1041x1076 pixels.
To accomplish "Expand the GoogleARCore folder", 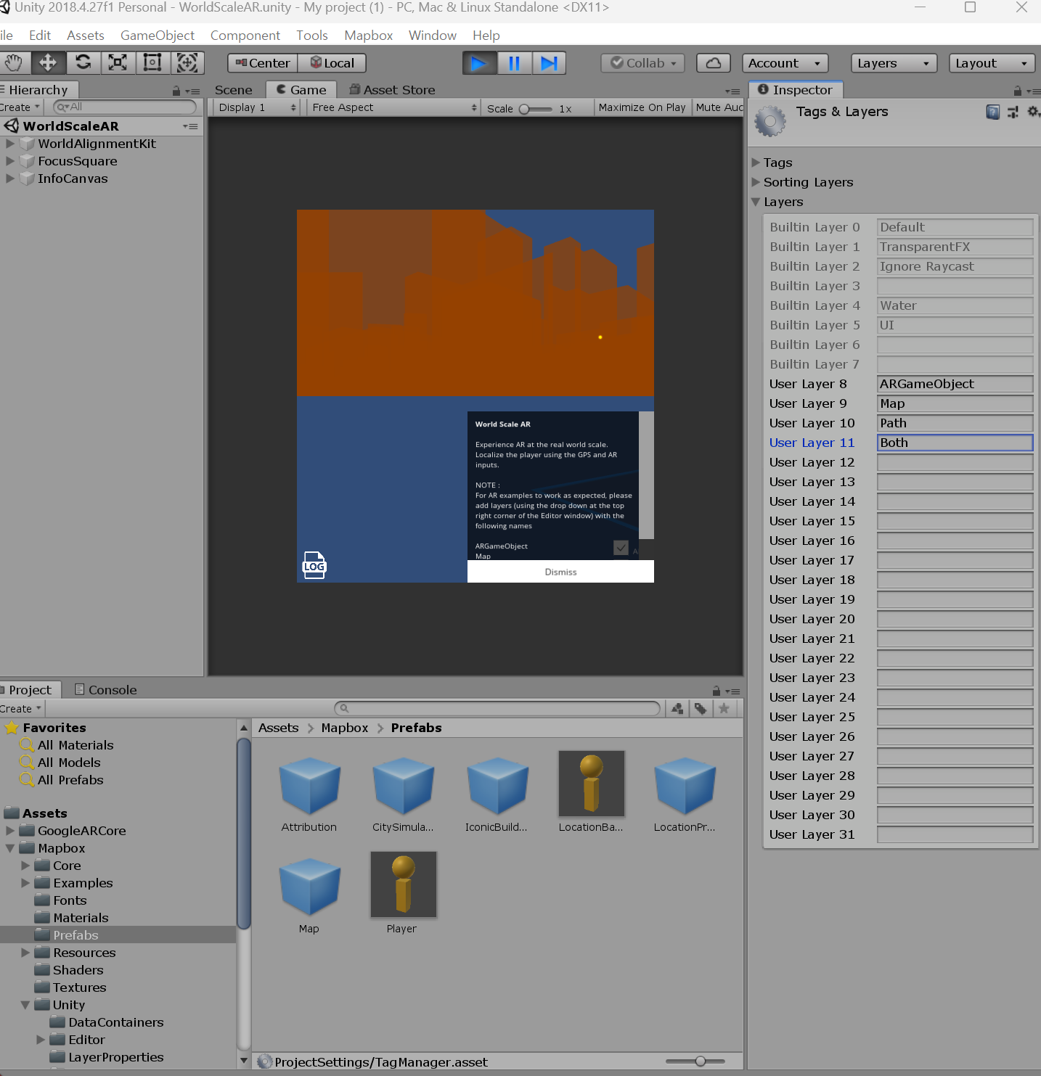I will tap(10, 831).
